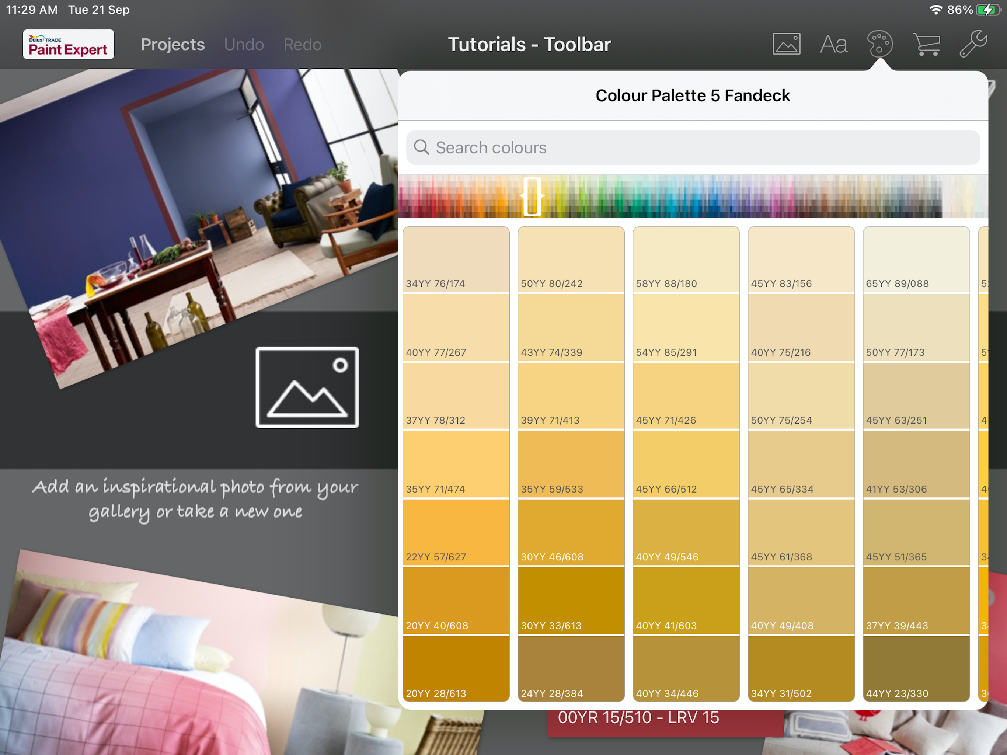Open the wrench settings icon
The height and width of the screenshot is (755, 1007).
coord(973,44)
